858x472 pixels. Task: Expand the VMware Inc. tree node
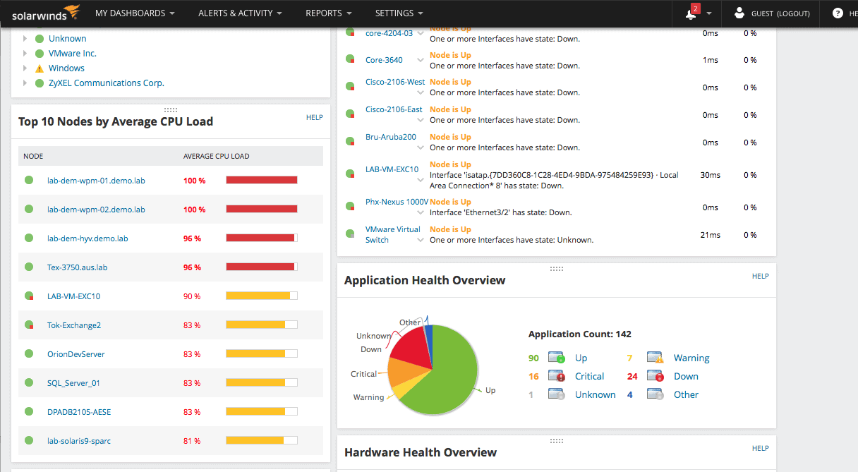click(25, 54)
